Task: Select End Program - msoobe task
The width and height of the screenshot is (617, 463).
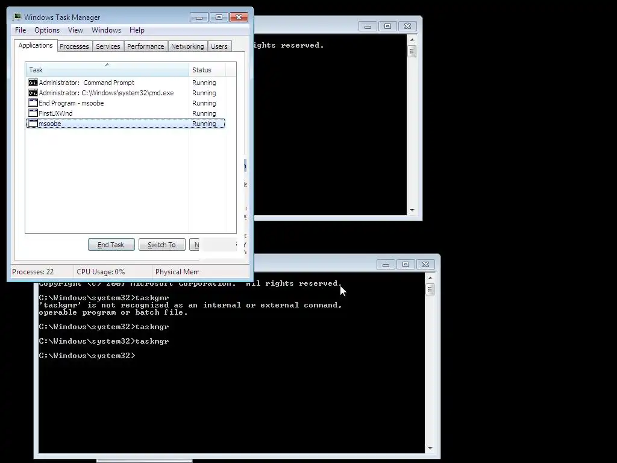Action: [x=125, y=103]
